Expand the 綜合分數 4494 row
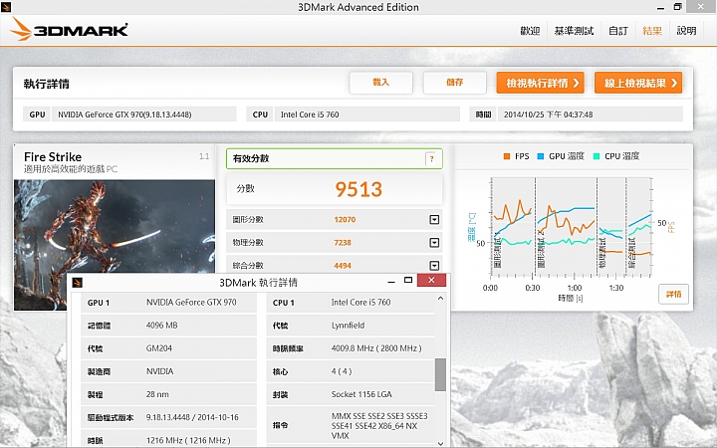Image resolution: width=717 pixels, height=448 pixels. (x=434, y=265)
